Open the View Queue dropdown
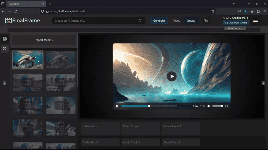Screen dimensions: 268x150 pyautogui.click(x=235, y=28)
